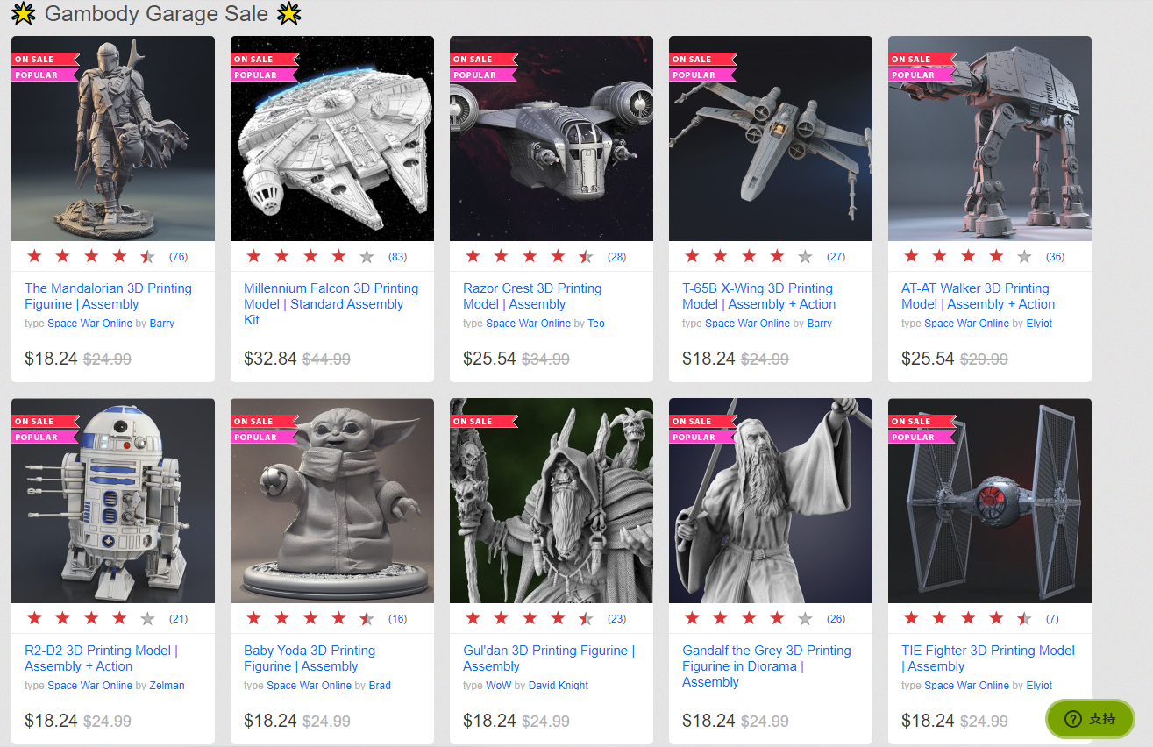The height and width of the screenshot is (747, 1153).
Task: View the TIE Fighter model thumbnail
Action: tap(990, 501)
